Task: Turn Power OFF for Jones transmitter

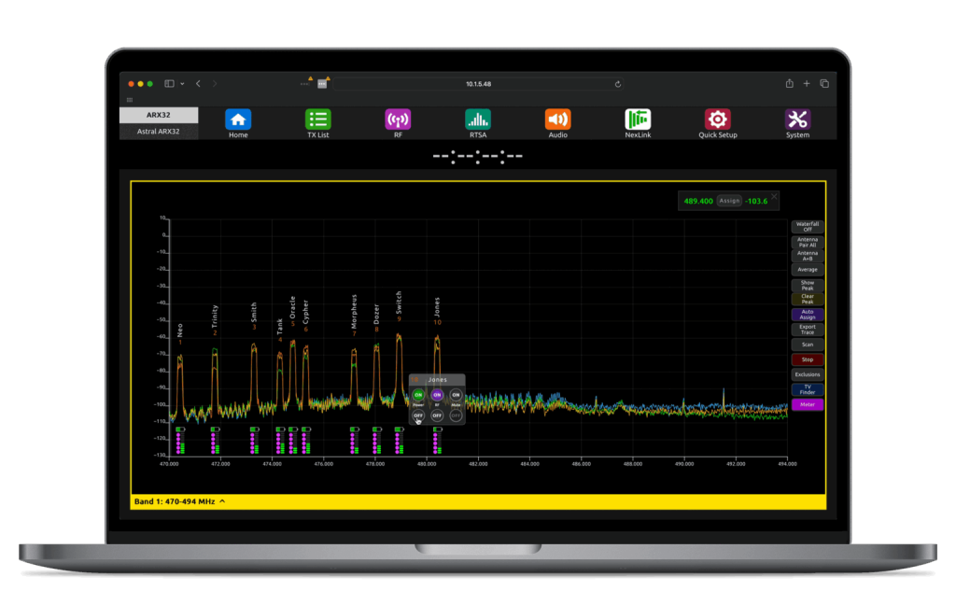Action: (x=418, y=415)
